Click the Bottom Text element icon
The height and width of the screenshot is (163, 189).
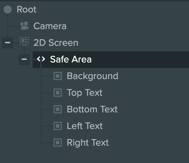(x=58, y=109)
